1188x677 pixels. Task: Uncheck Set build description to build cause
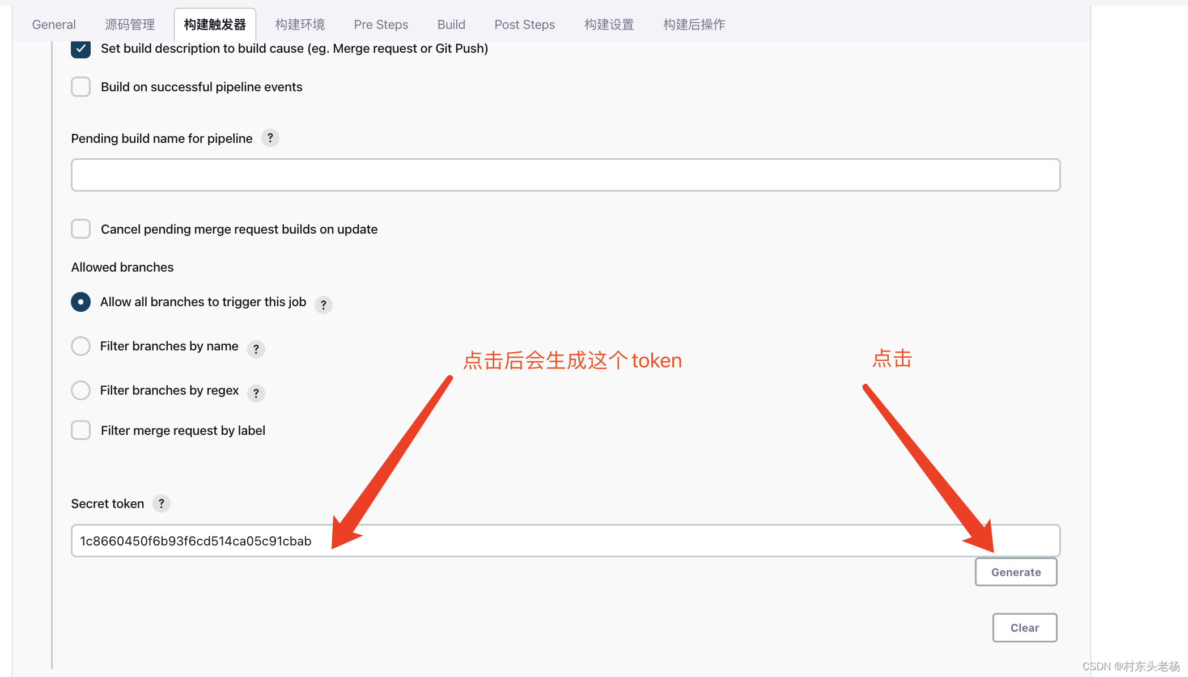tap(80, 49)
